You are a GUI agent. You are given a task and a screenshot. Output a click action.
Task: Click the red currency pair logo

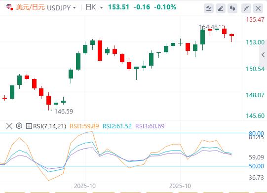click(9, 7)
